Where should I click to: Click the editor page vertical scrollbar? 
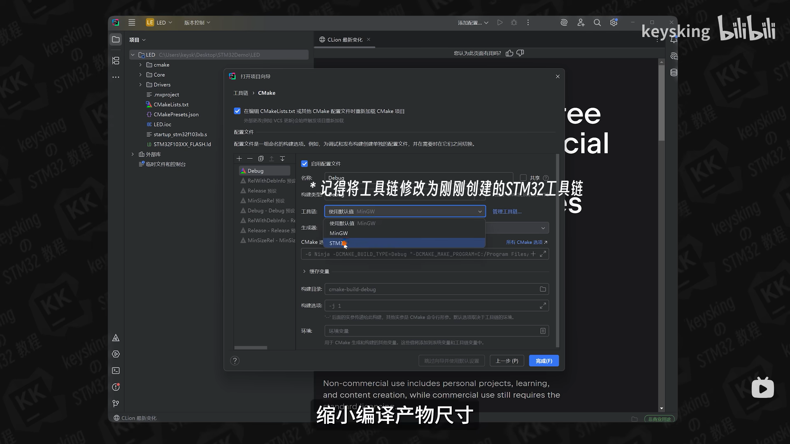pos(661,103)
